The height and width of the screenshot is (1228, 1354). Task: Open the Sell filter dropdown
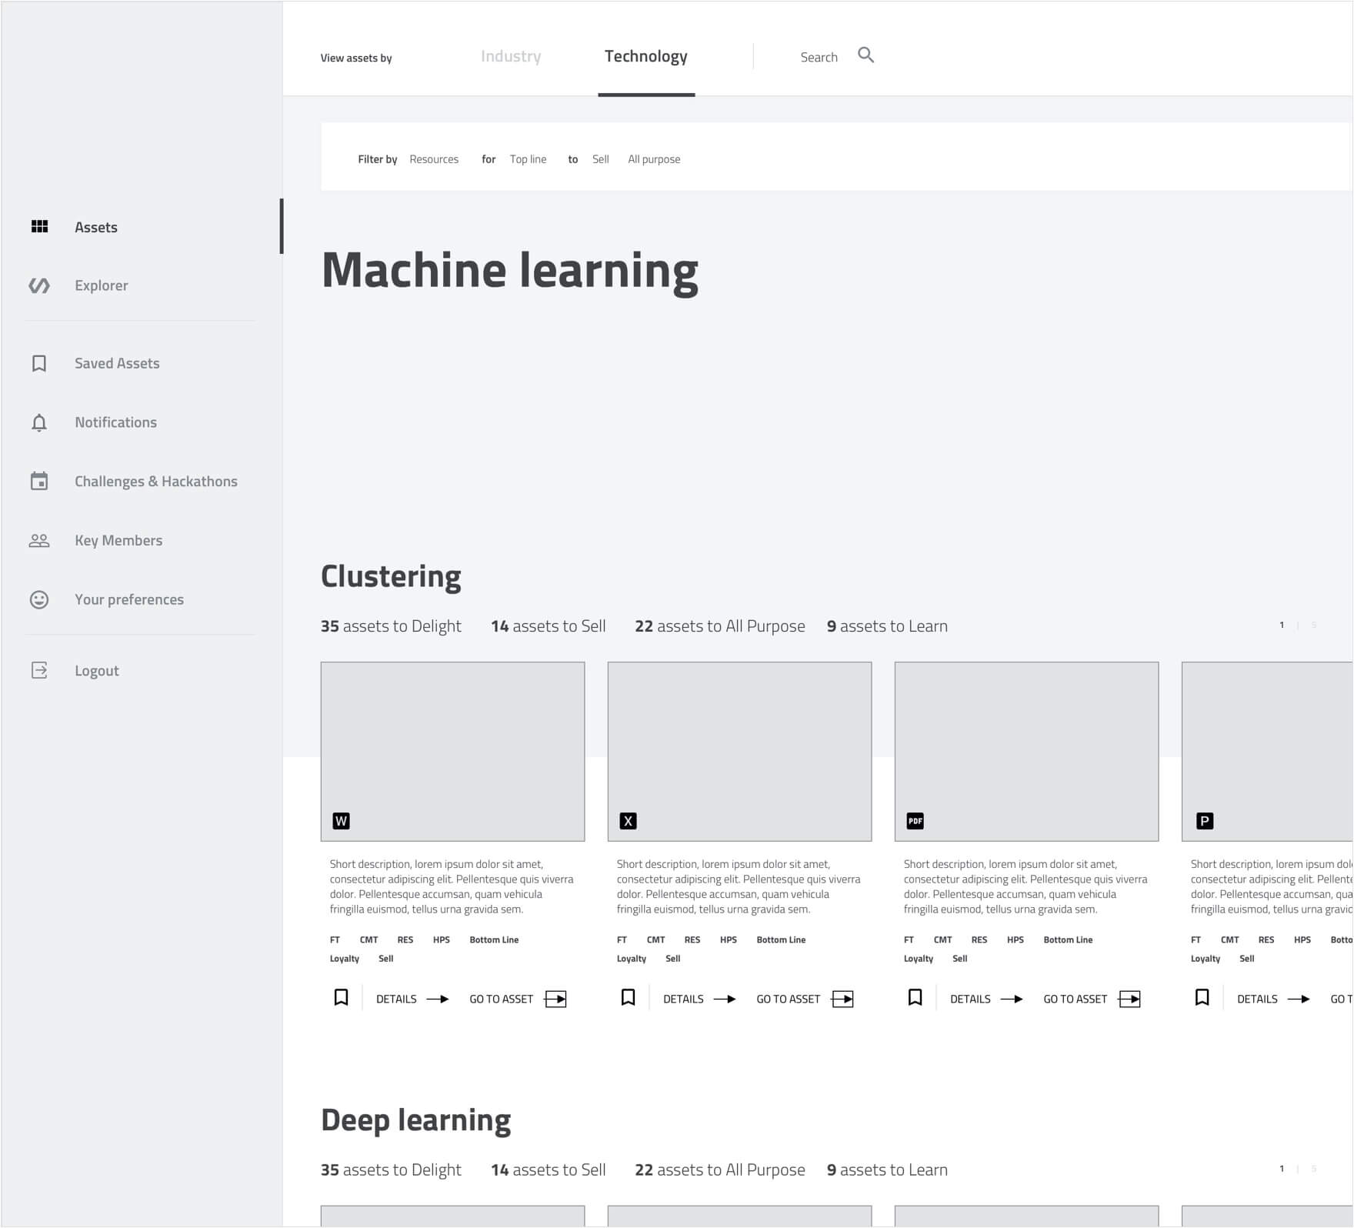tap(599, 159)
